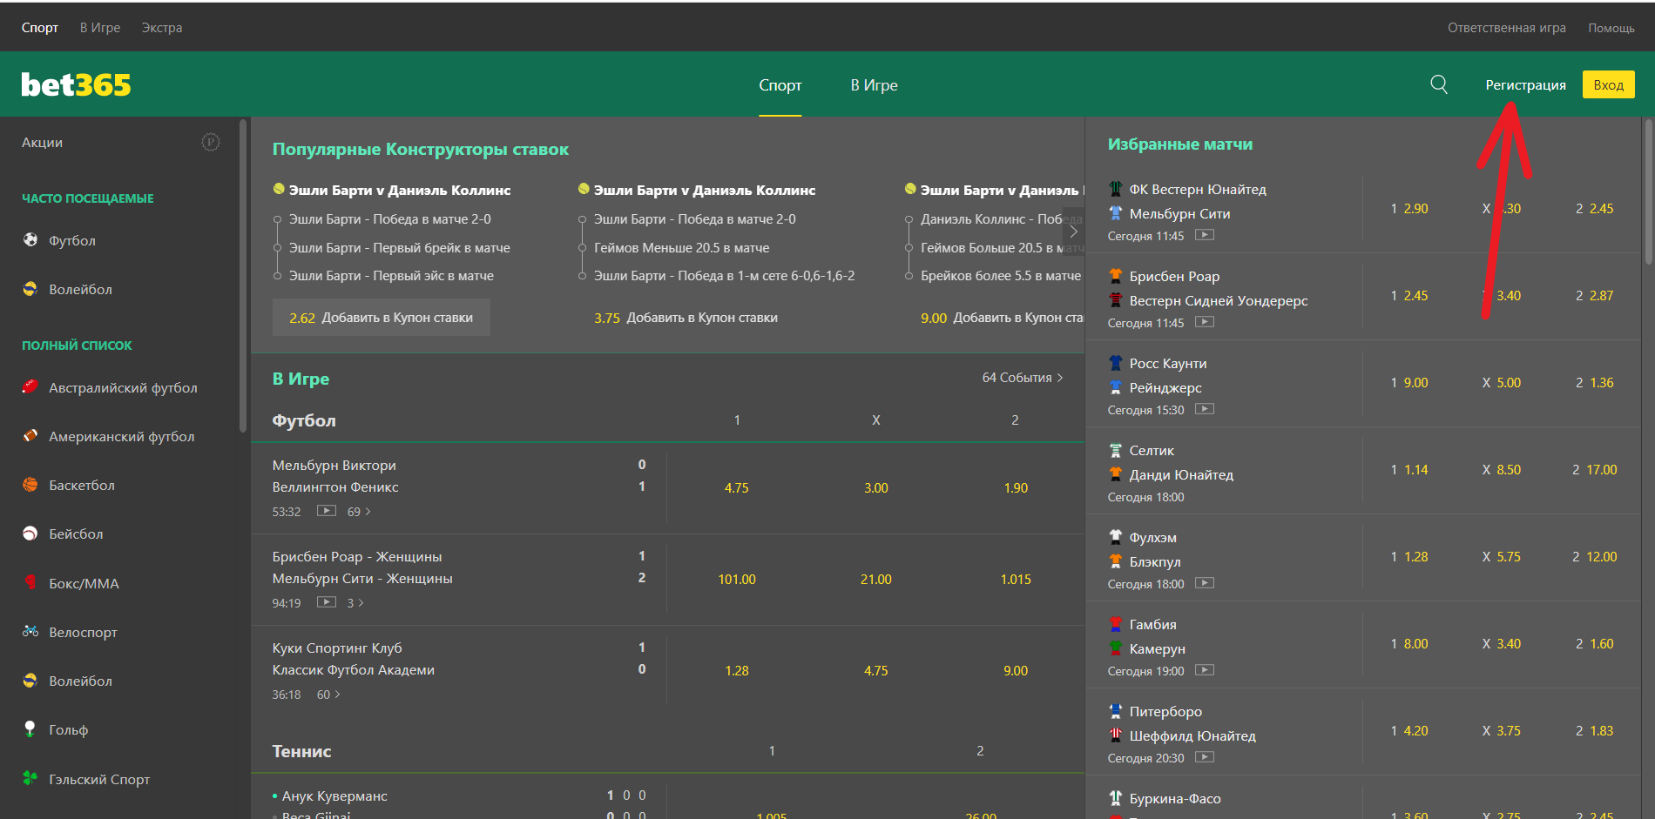Select В Игре tab in green header
Image resolution: width=1655 pixels, height=819 pixels.
click(x=874, y=85)
